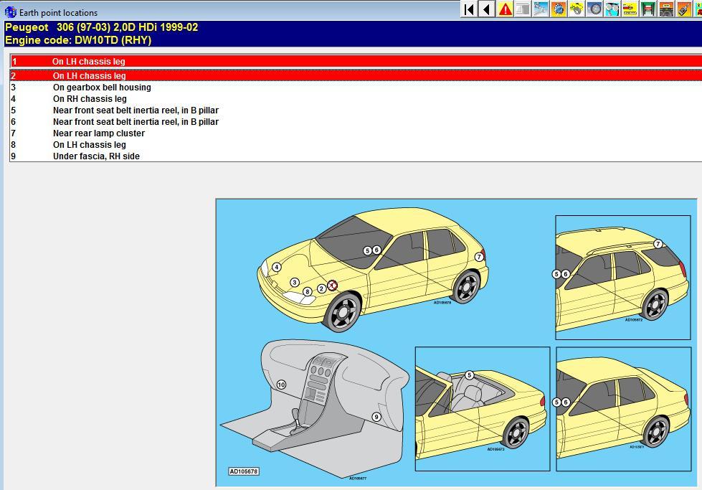Open the timing gear toolbar icon
The image size is (702, 490).
click(x=559, y=9)
